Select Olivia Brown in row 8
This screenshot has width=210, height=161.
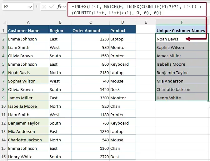pos(28,88)
